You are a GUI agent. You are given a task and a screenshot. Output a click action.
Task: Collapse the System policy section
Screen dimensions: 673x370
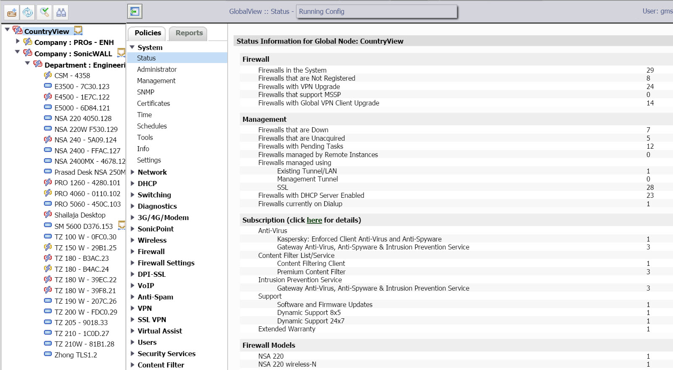[x=132, y=47]
